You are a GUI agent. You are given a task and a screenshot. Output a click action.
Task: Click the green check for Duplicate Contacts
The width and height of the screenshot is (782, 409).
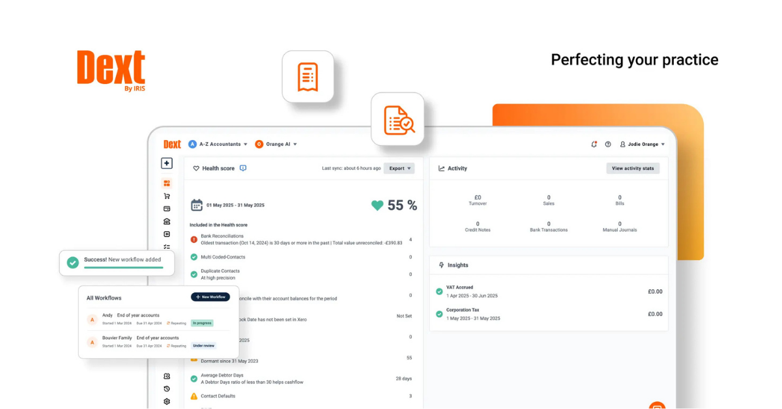tap(194, 274)
